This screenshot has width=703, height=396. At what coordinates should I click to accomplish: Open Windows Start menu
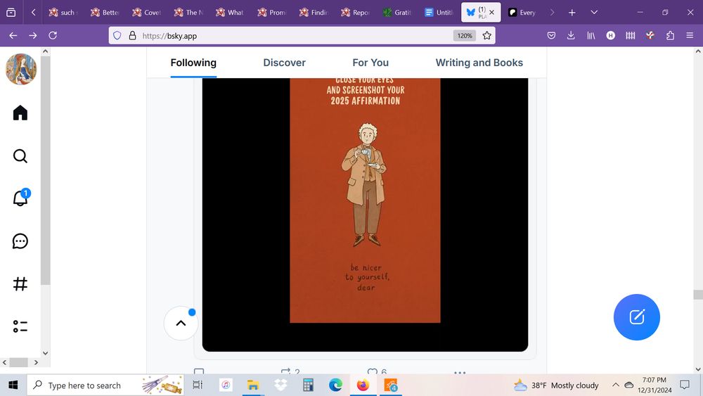point(13,385)
